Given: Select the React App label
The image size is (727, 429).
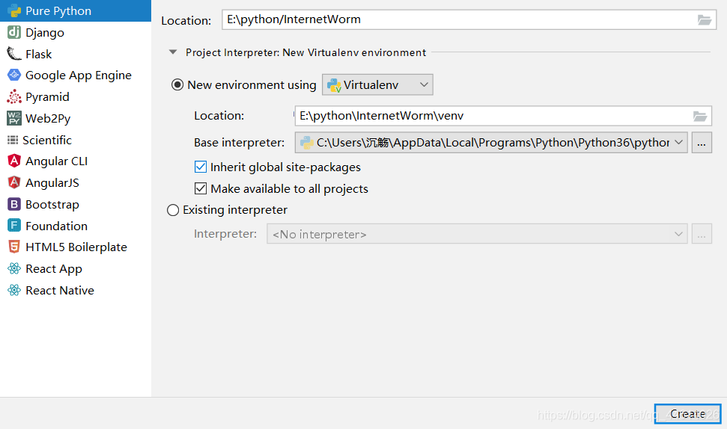Looking at the screenshot, I should coord(54,269).
